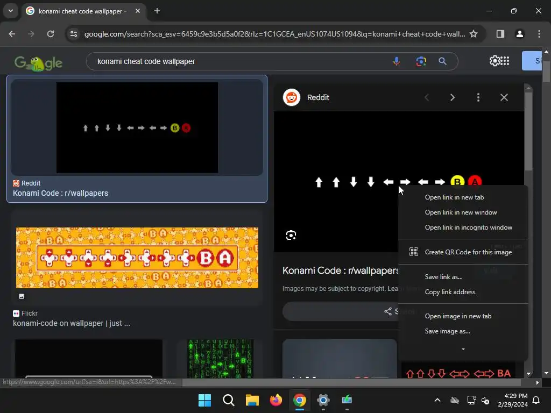The image size is (551, 413).
Task: Bookmark this tab with the star
Action: pos(474,34)
